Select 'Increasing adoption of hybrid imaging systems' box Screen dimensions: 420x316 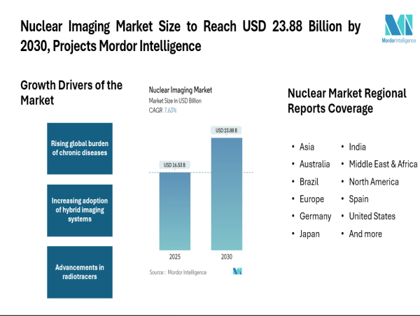click(x=80, y=210)
